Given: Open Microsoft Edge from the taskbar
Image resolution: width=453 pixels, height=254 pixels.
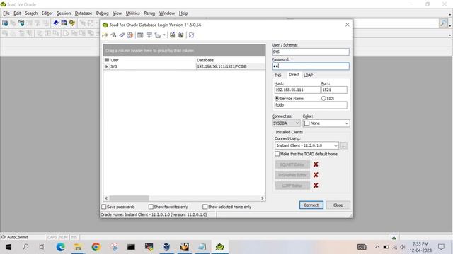Looking at the screenshot, I should pyautogui.click(x=60, y=247).
